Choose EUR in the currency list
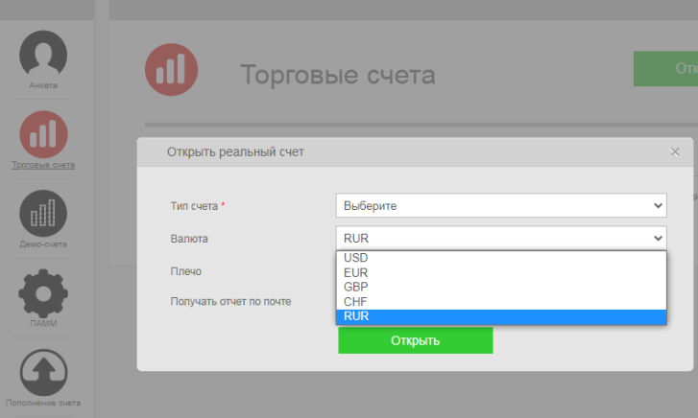 [500, 272]
